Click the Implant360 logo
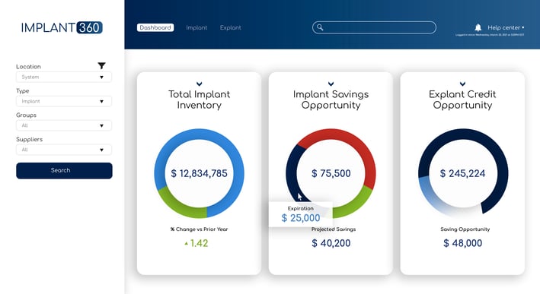540x294 pixels. pyautogui.click(x=62, y=27)
